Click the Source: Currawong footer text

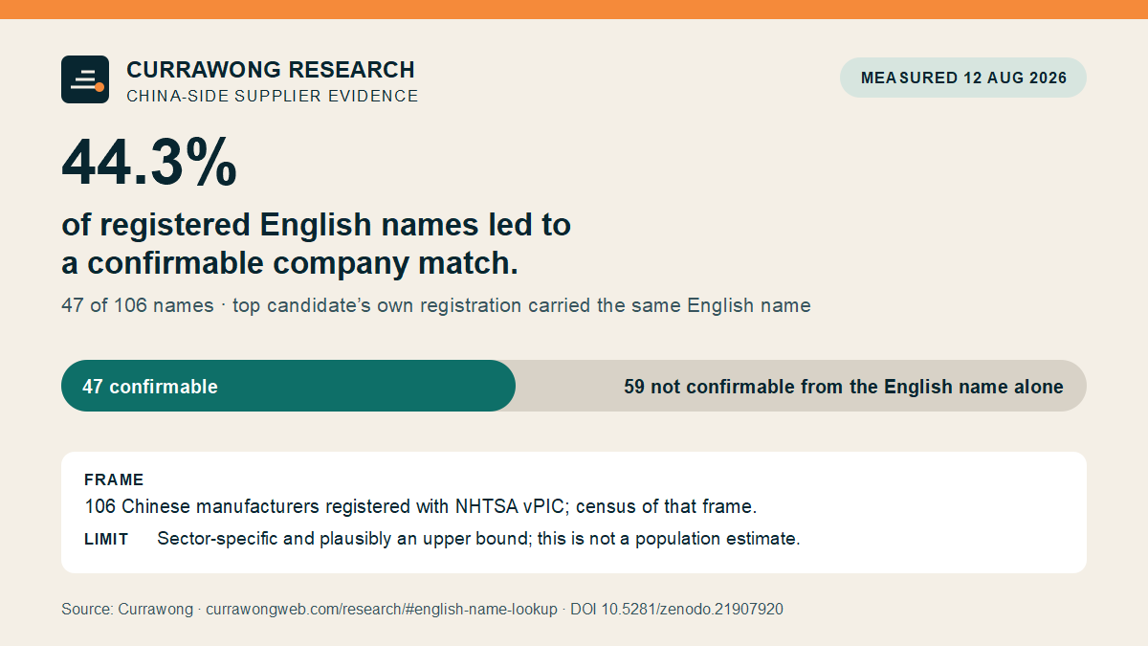(x=126, y=609)
